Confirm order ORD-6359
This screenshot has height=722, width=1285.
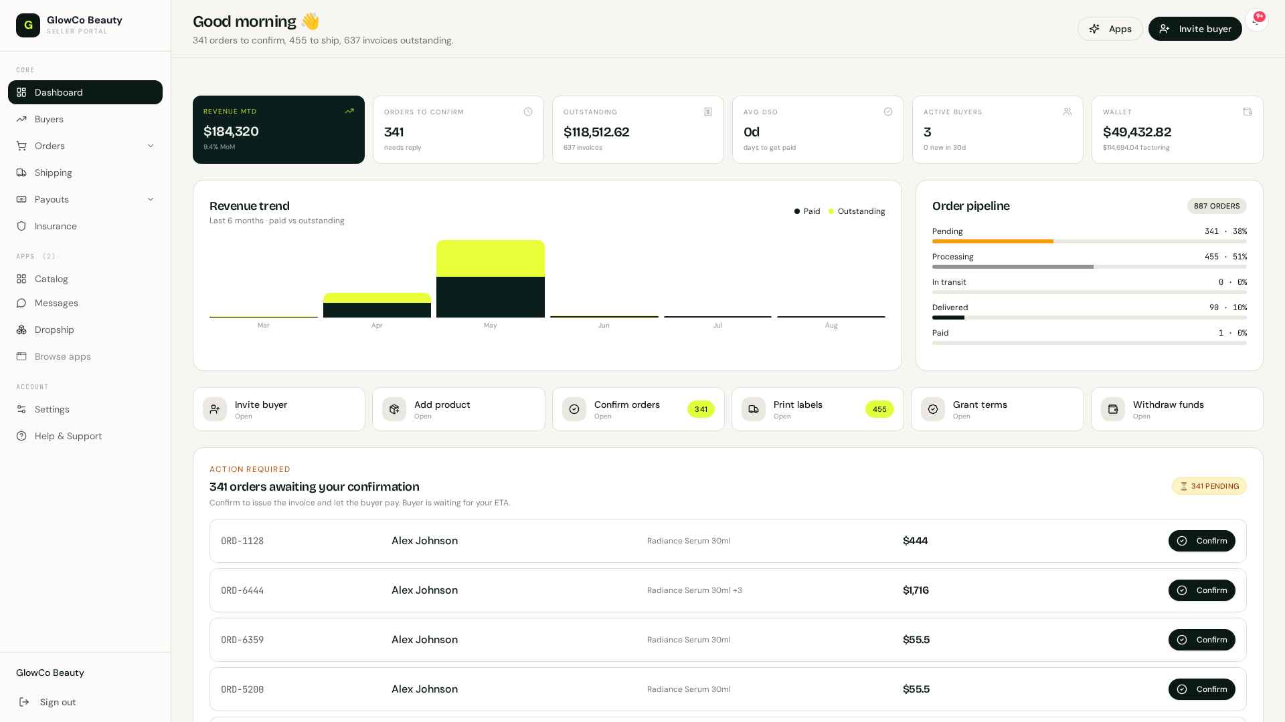[1201, 640]
